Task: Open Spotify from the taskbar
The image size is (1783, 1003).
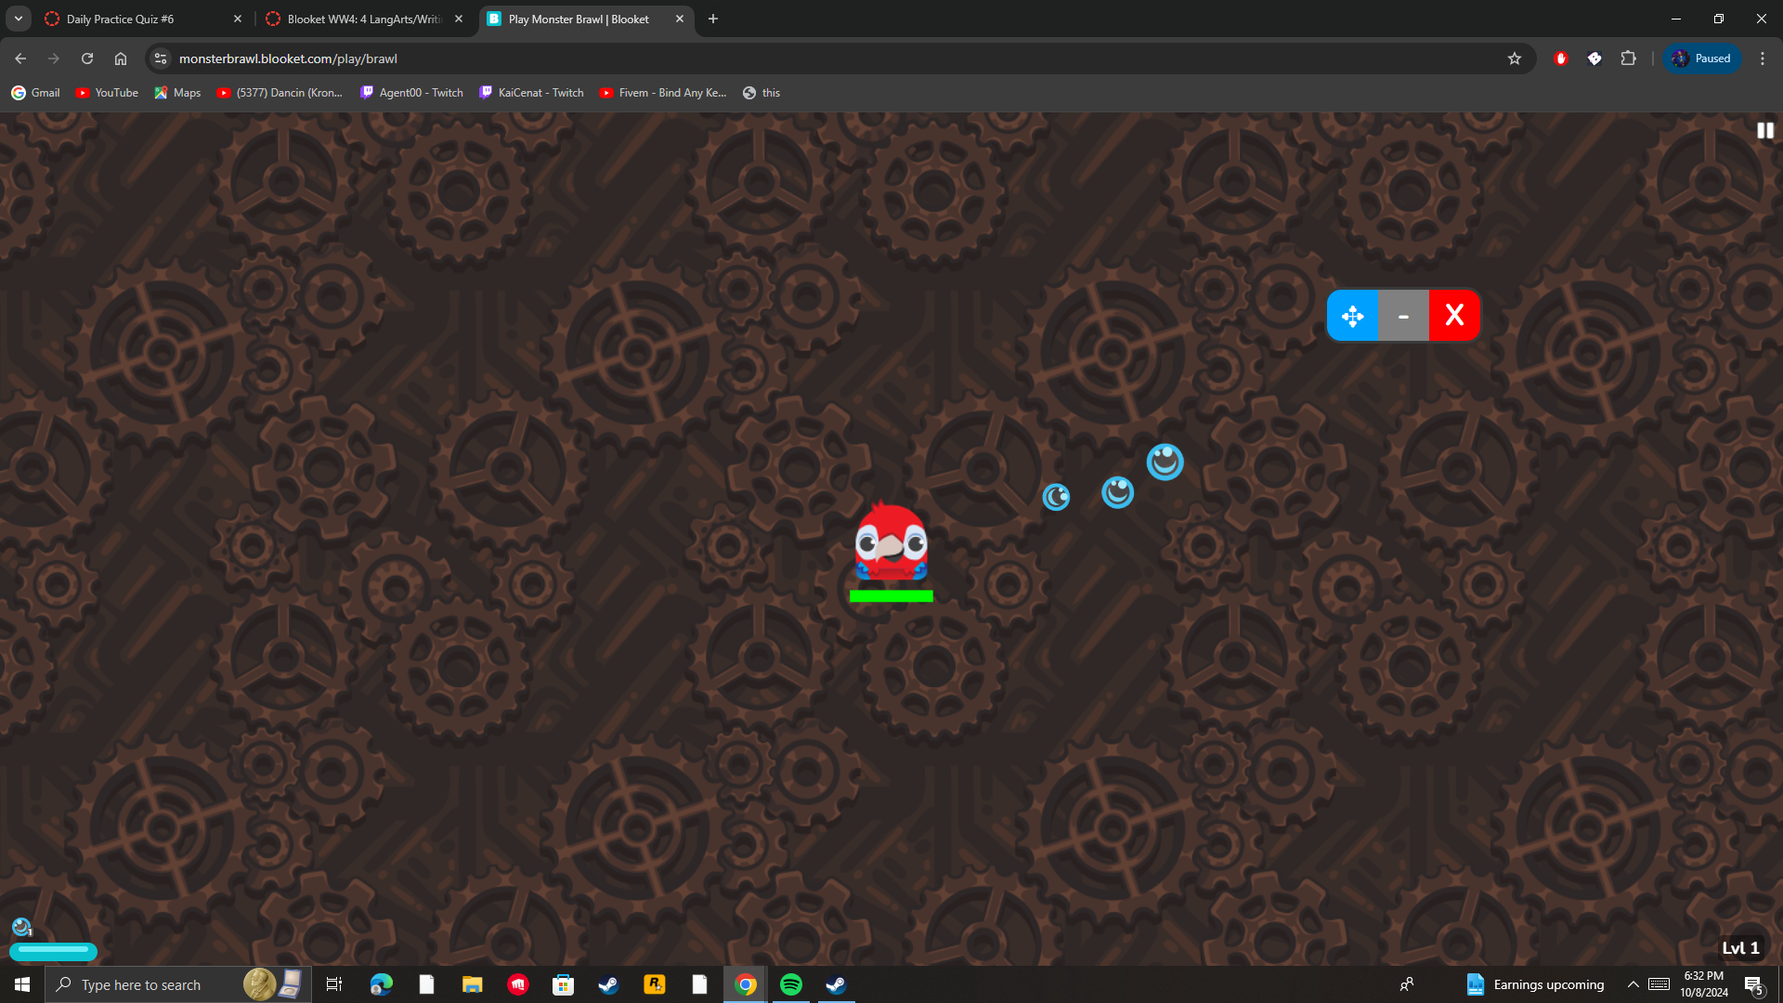Action: [791, 984]
